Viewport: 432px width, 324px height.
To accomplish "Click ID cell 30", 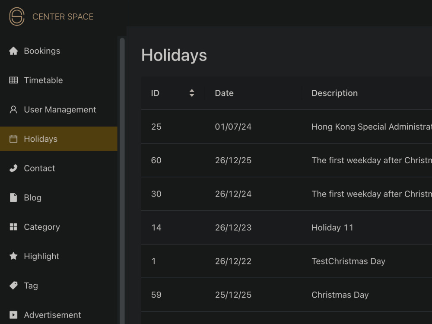I will point(156,194).
